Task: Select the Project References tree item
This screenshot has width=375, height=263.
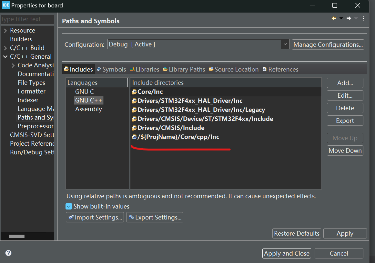Action: (x=32, y=143)
